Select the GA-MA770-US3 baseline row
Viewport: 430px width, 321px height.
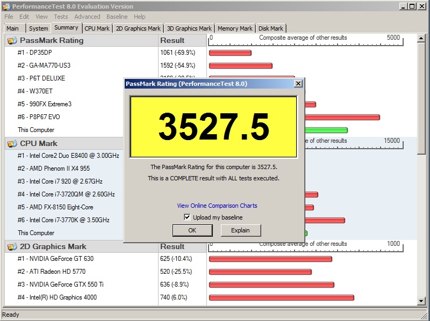(49, 65)
